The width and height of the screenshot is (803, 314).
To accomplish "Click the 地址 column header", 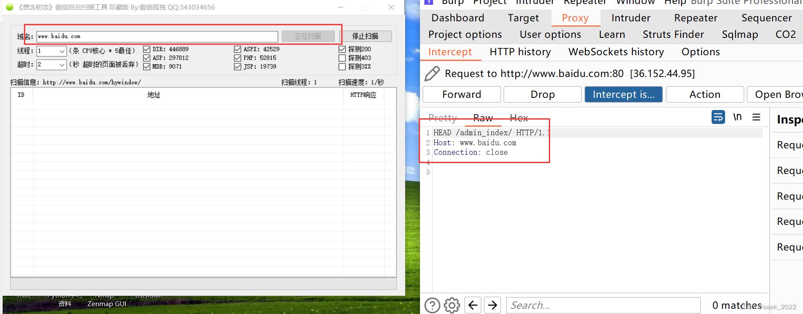I will pyautogui.click(x=154, y=95).
